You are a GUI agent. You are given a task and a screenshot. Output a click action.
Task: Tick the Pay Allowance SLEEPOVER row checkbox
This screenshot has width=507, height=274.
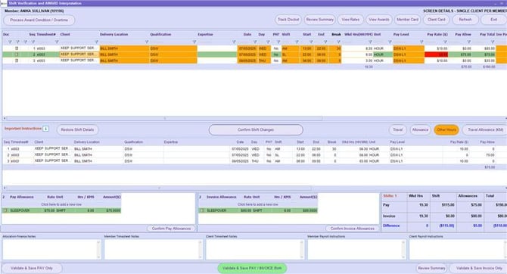pos(5,210)
